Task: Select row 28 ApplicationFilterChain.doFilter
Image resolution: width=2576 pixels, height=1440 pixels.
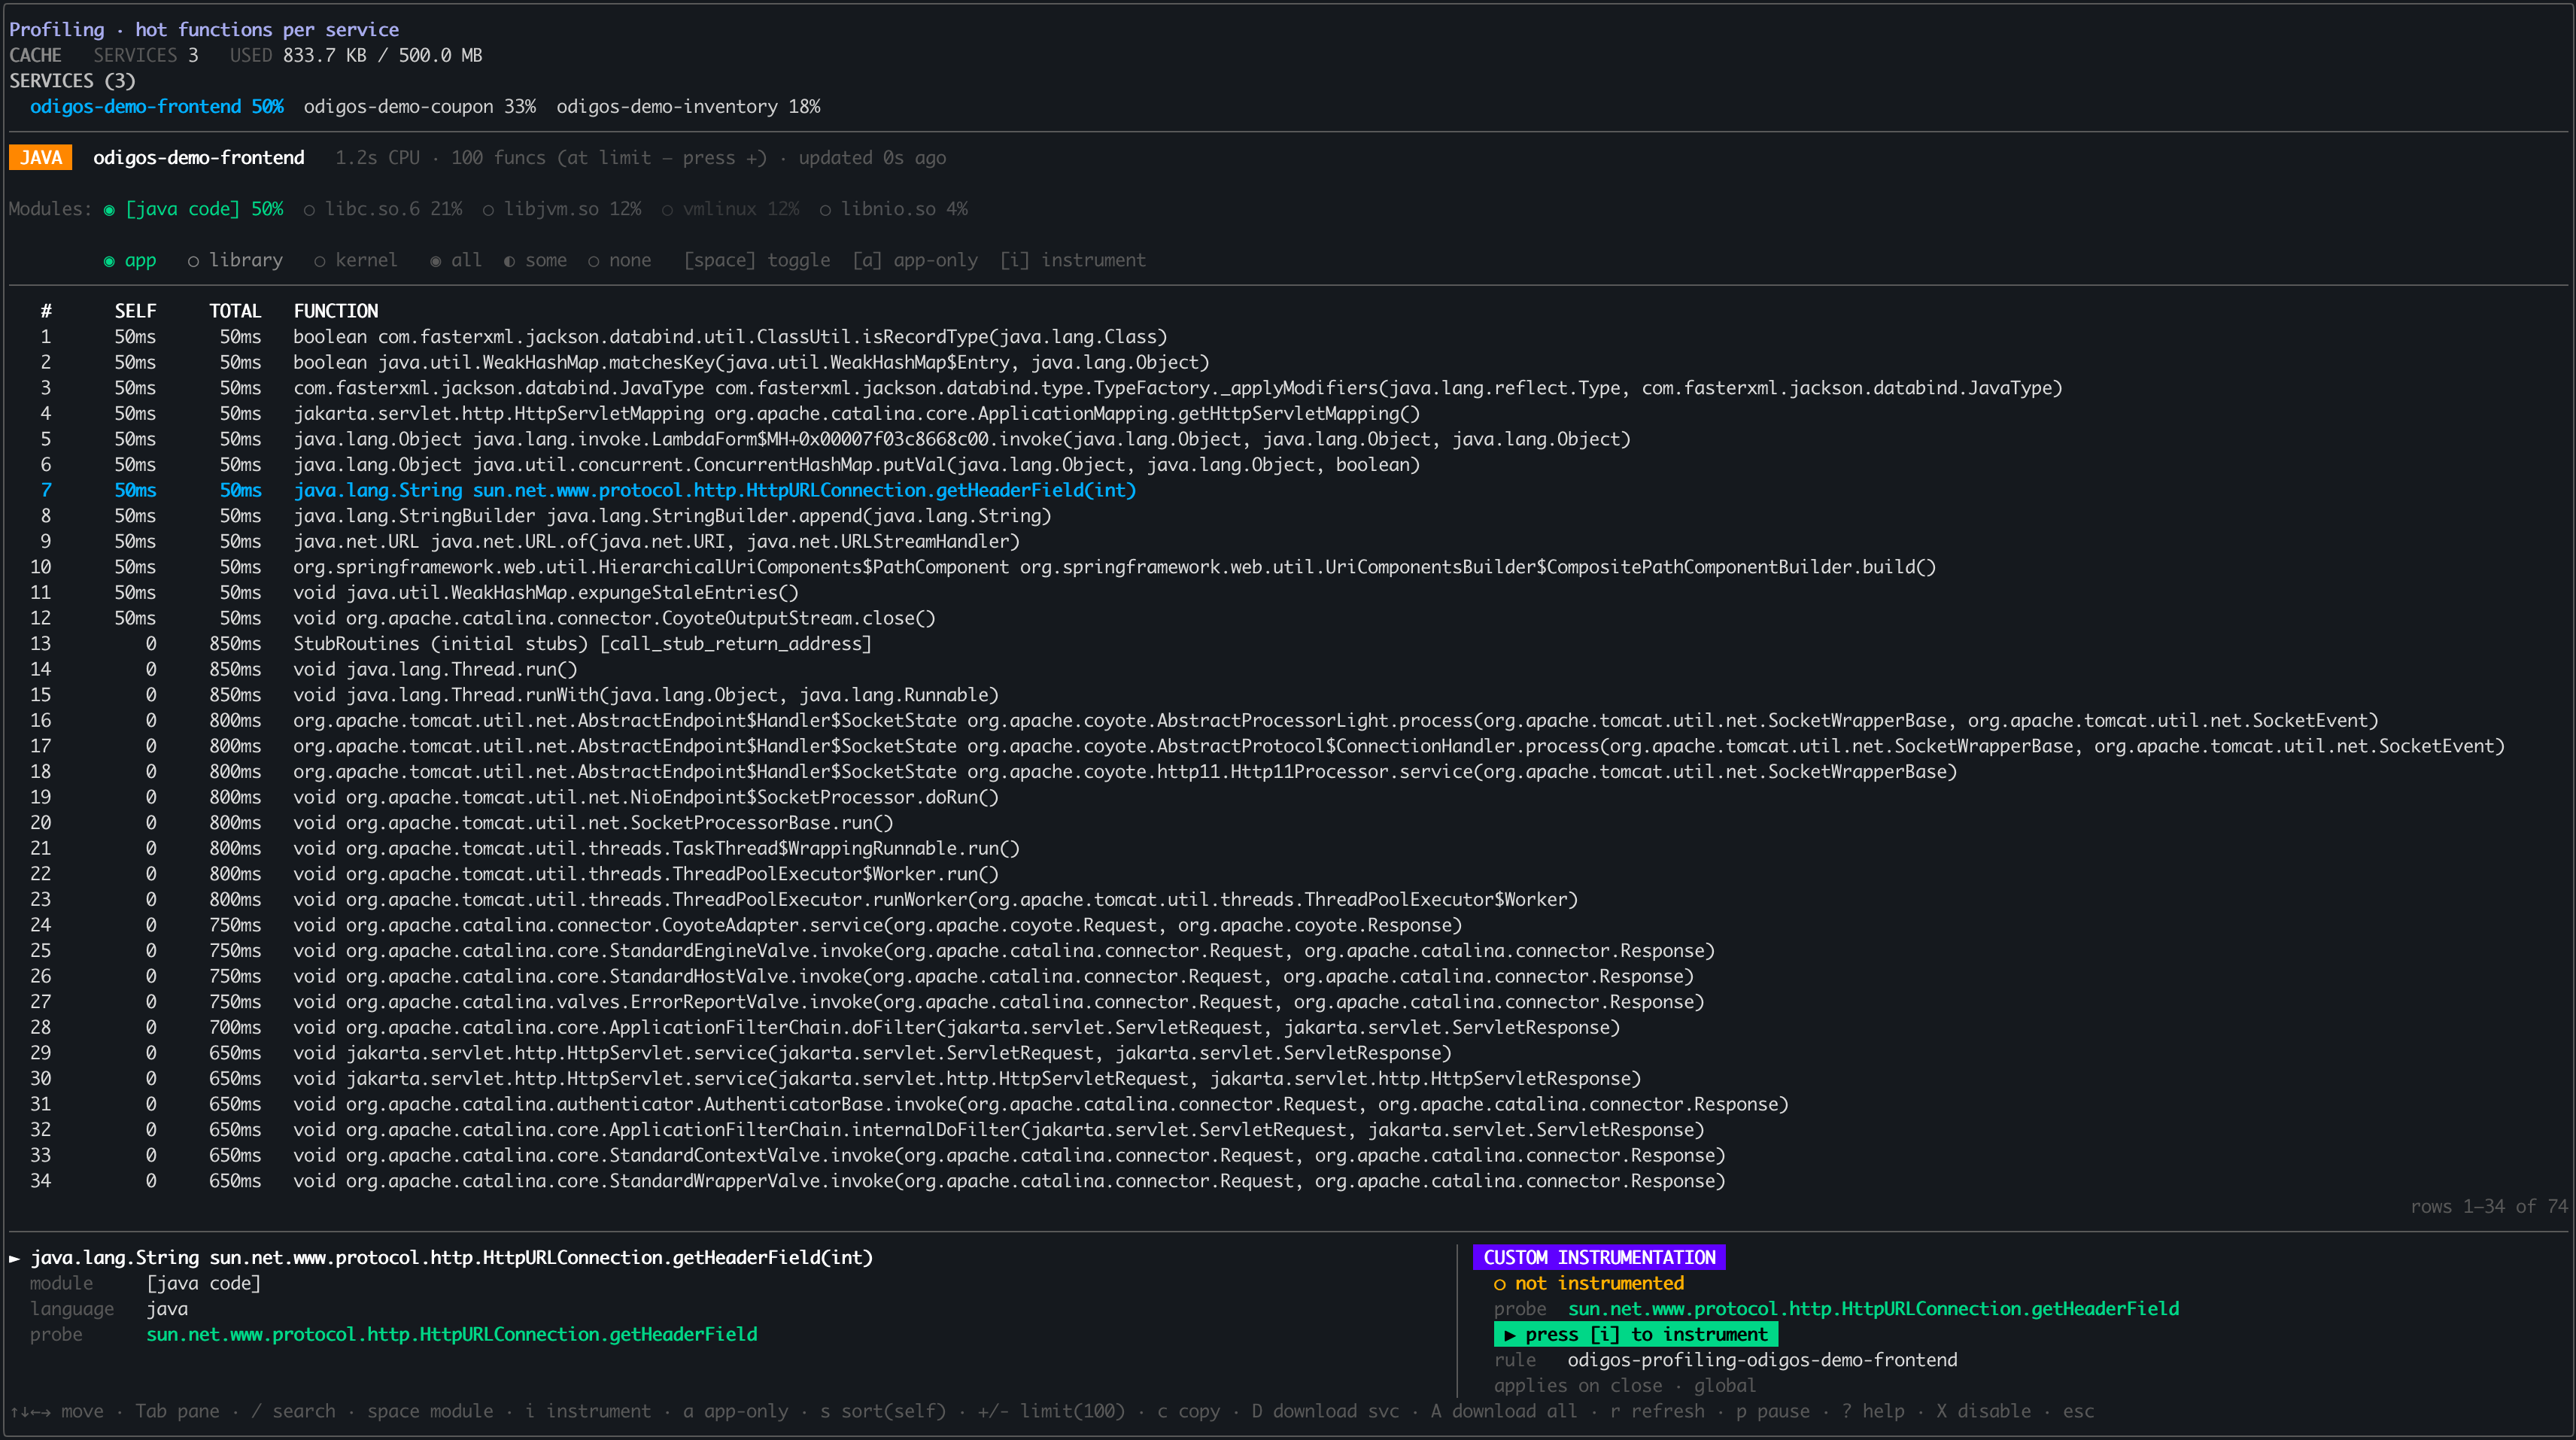Action: 1288,1027
